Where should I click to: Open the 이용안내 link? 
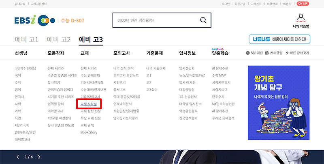pyautogui.click(x=272, y=4)
